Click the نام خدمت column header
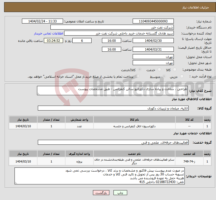 [134, 154]
